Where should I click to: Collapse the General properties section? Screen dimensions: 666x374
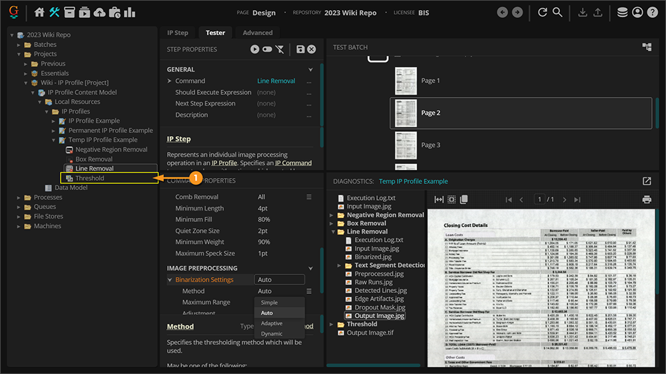310,70
